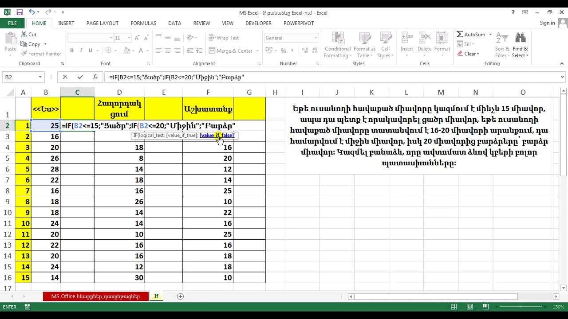Open the FILE tab
Image resolution: width=568 pixels, height=319 pixels.
point(12,23)
